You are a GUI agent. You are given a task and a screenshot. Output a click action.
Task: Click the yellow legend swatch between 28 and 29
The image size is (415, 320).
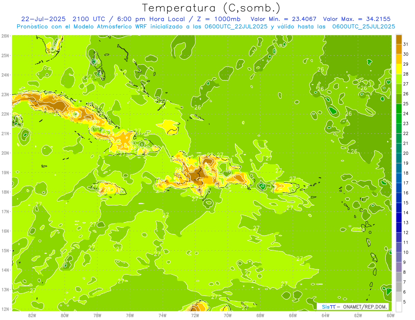coord(399,69)
